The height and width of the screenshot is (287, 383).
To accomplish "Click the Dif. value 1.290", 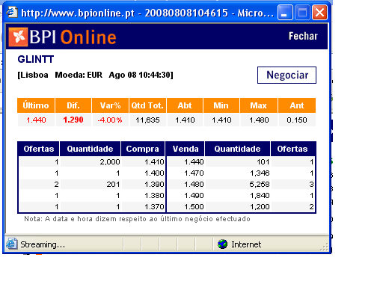I will click(x=73, y=120).
